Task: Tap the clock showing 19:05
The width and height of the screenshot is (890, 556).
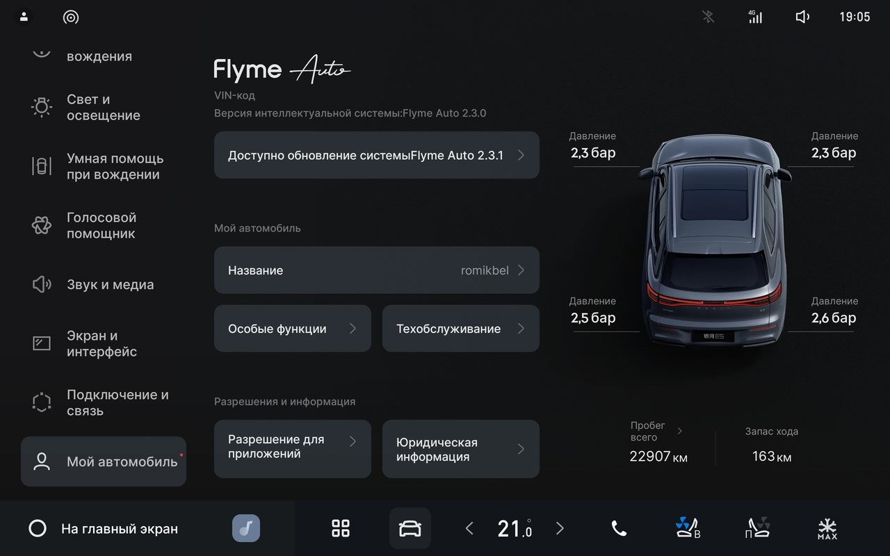Action: 855,17
